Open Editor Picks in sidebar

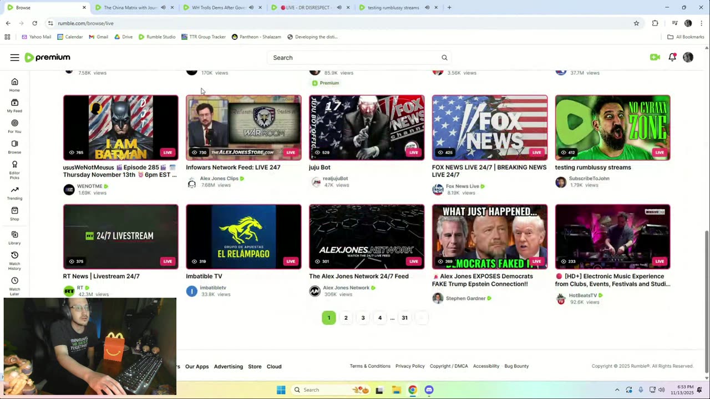click(14, 170)
